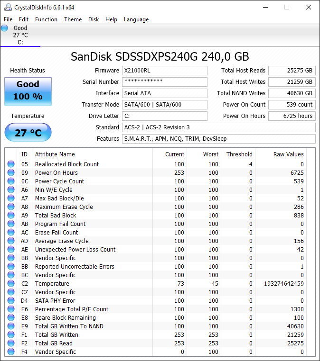Click Power On Count value 539 count
The image size is (320, 361).
click(x=292, y=105)
